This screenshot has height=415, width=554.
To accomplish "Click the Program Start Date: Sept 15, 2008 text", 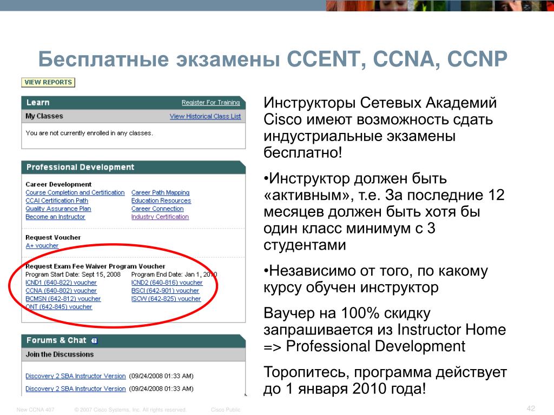I will pos(73,275).
